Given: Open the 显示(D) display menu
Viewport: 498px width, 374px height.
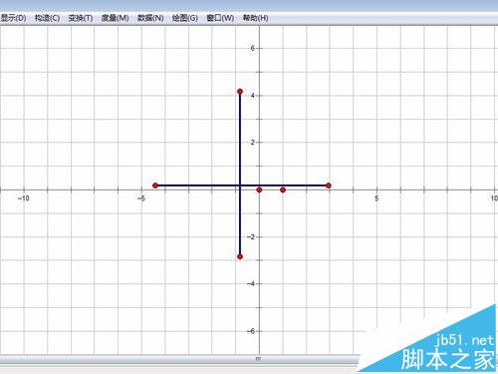Looking at the screenshot, I should coord(13,18).
